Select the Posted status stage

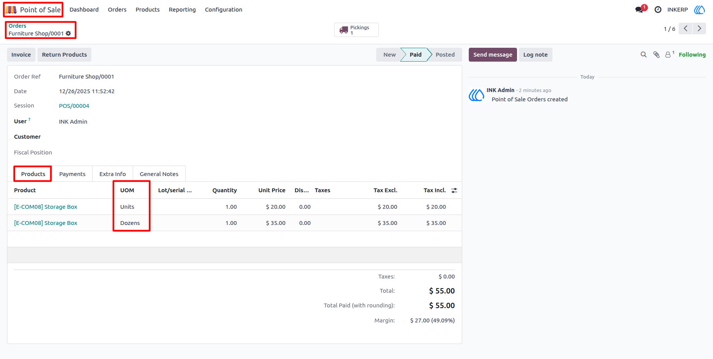pos(445,55)
